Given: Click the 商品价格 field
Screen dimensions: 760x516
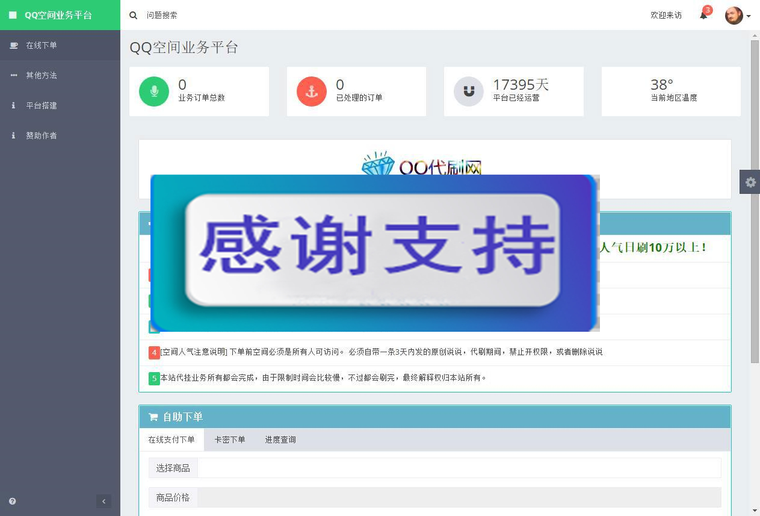Looking at the screenshot, I should [x=459, y=497].
